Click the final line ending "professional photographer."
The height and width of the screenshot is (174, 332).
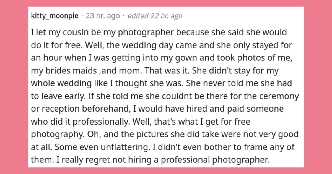(150, 159)
